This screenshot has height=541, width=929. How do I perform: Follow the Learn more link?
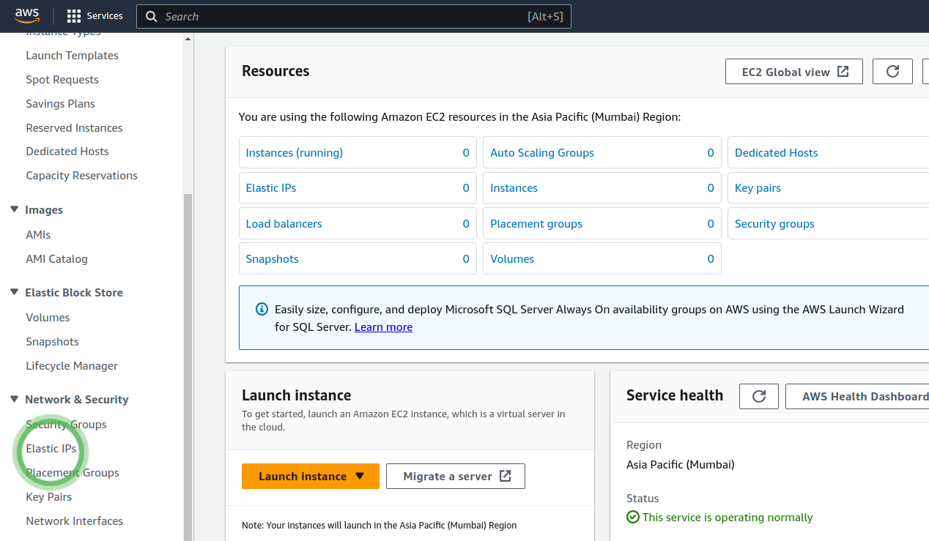click(383, 327)
